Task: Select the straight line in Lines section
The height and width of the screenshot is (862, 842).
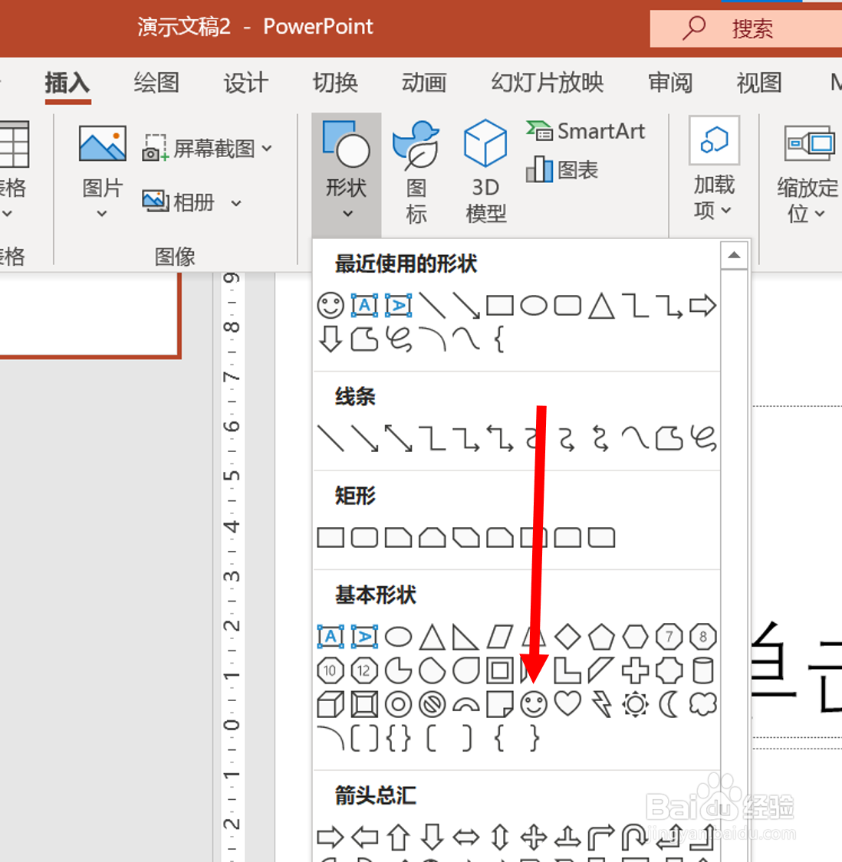Action: coord(331,438)
